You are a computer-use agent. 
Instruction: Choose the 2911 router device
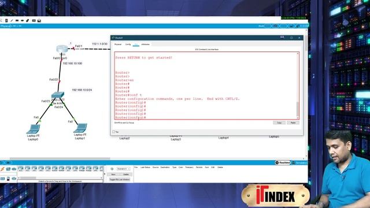point(48,169)
